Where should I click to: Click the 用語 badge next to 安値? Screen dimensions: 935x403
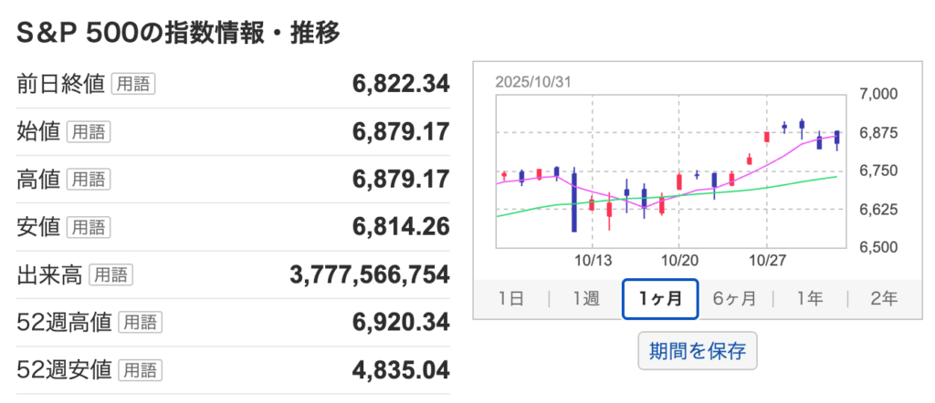pyautogui.click(x=89, y=226)
